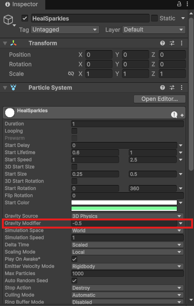The width and height of the screenshot is (194, 306).
Task: Open the Layer dropdown showing Default
Action: pyautogui.click(x=154, y=30)
